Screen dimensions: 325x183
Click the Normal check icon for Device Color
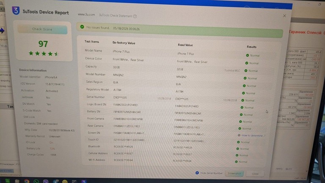[x=247, y=63]
